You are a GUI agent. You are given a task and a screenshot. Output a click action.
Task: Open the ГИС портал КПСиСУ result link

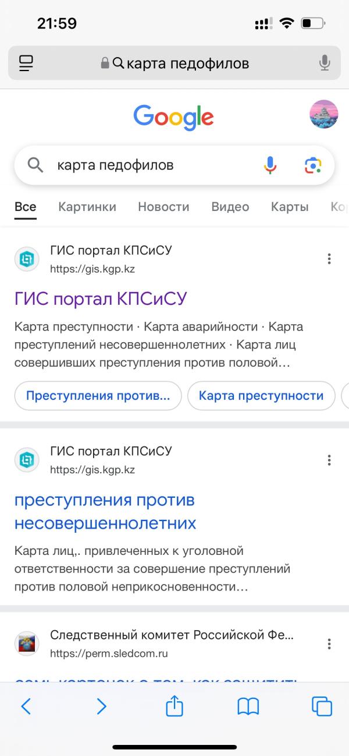(100, 298)
